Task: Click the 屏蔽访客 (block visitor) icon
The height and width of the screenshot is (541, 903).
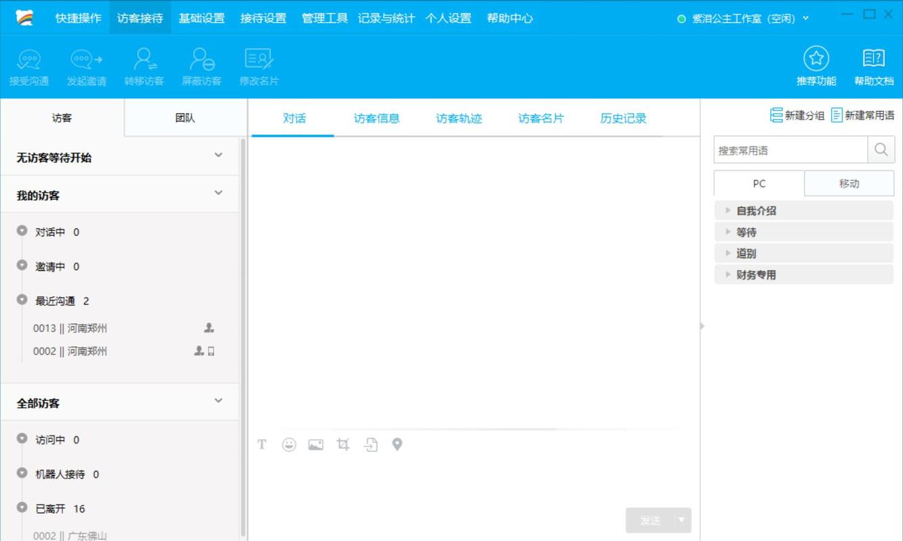Action: click(201, 65)
